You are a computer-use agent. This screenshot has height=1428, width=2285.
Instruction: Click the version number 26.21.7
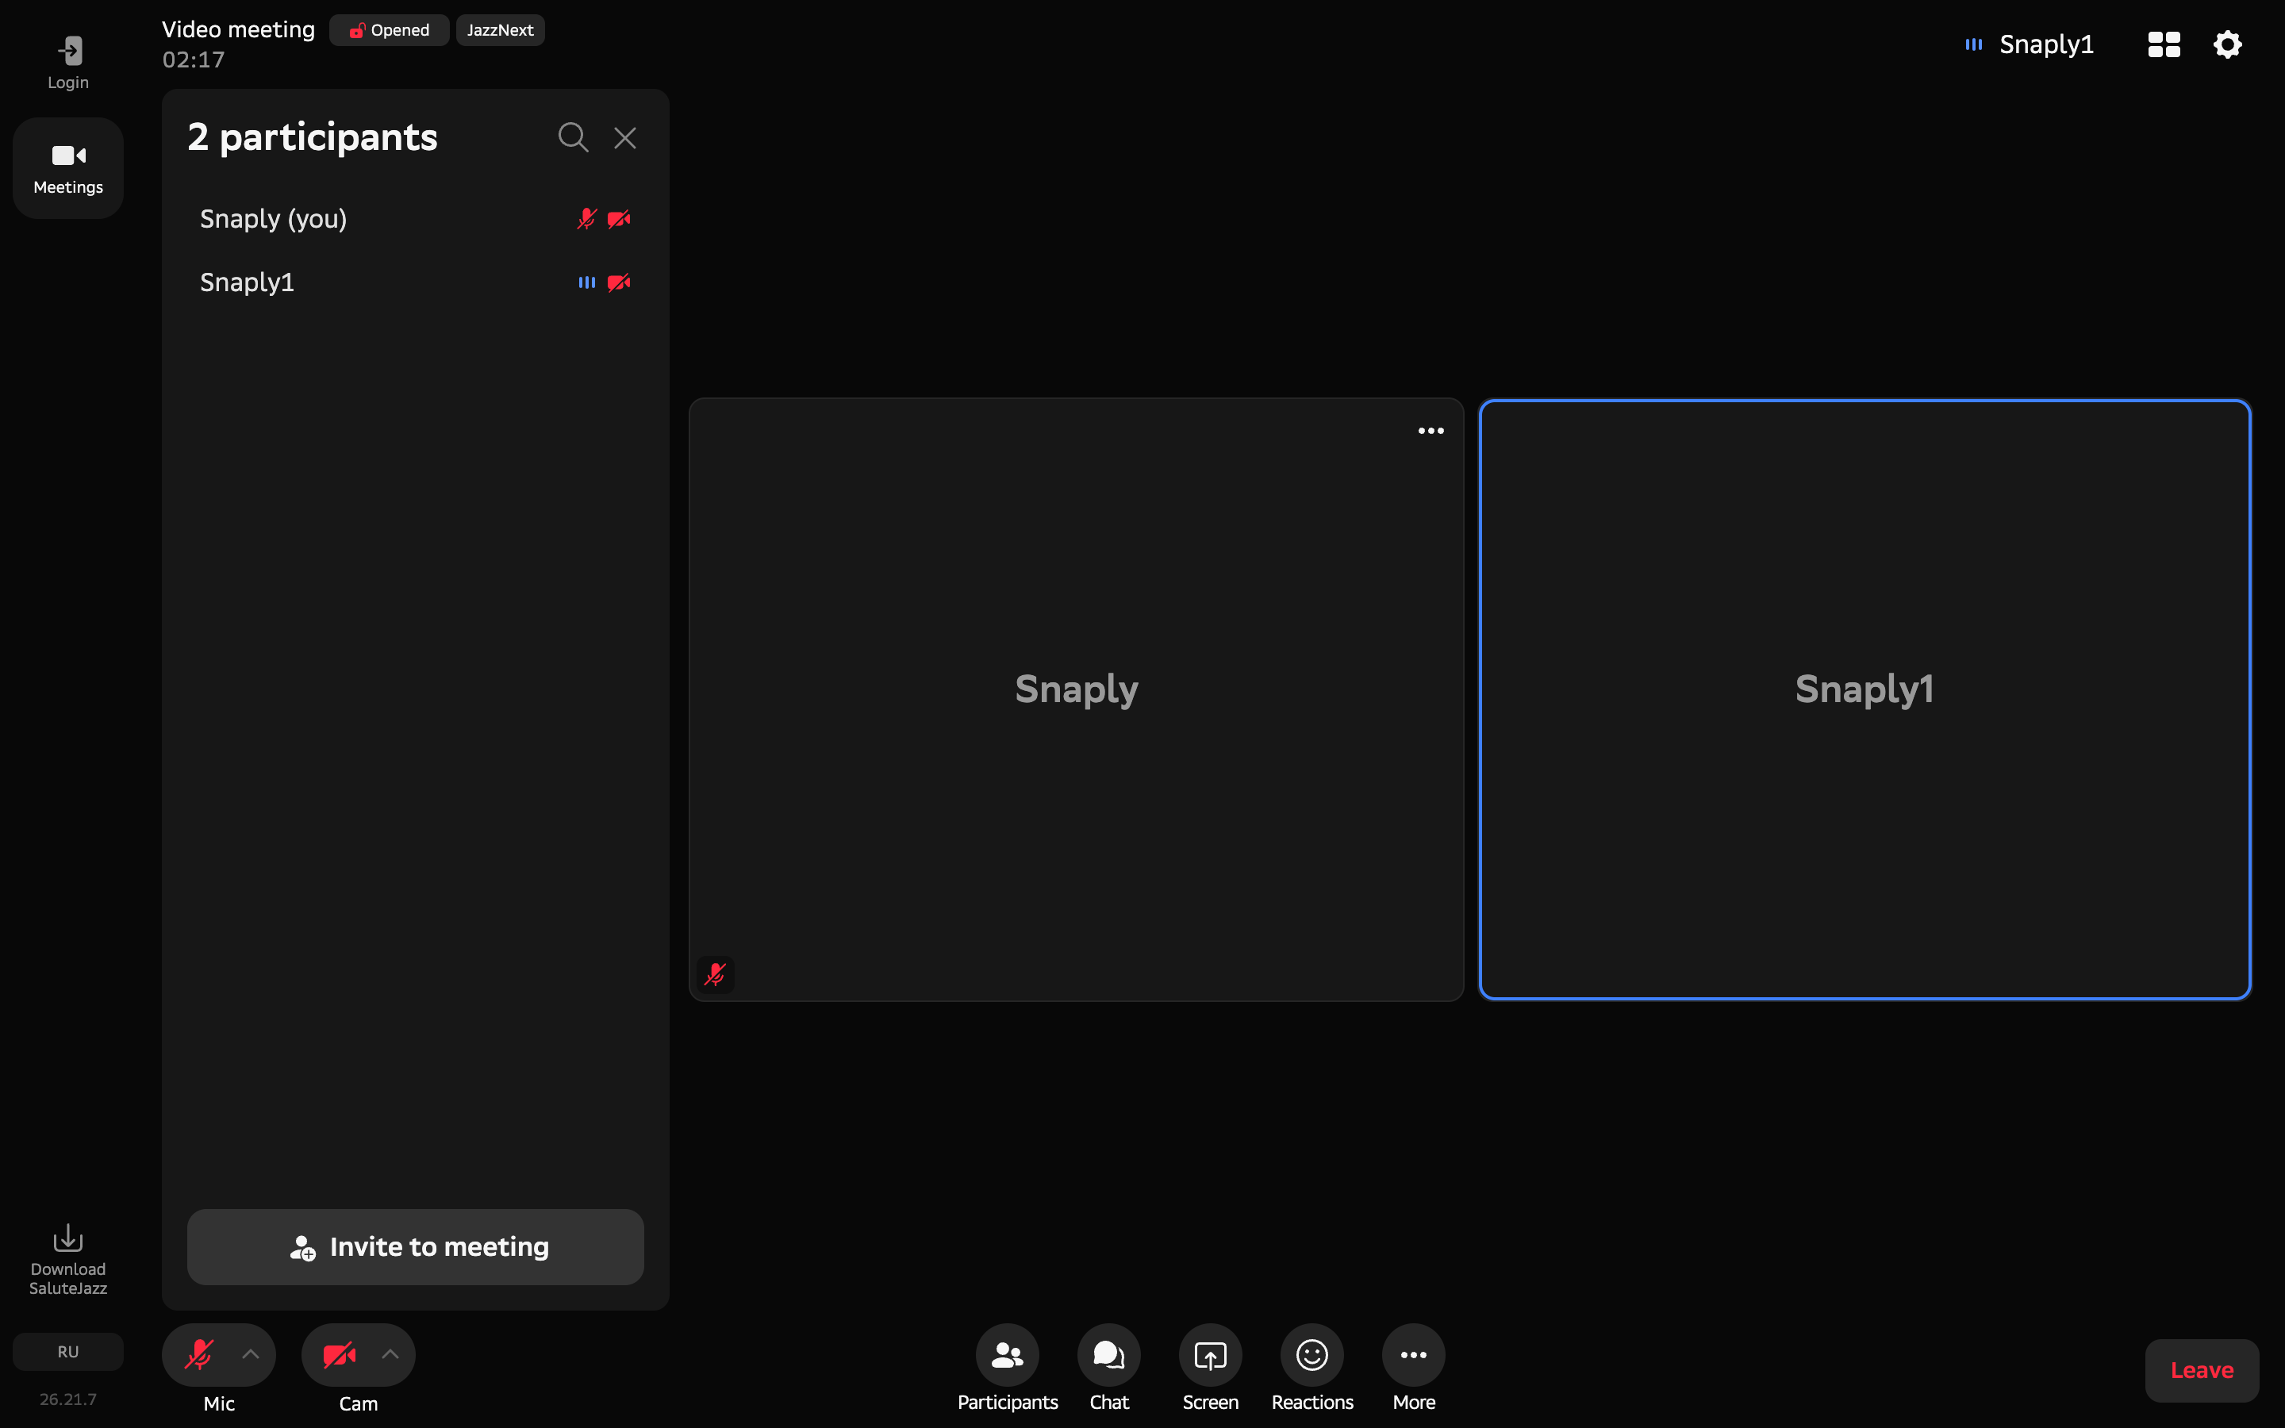pyautogui.click(x=68, y=1399)
